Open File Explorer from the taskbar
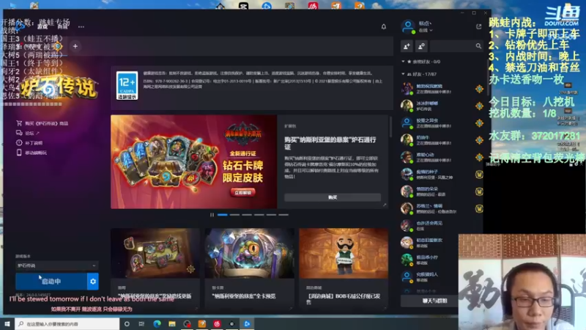 172,323
